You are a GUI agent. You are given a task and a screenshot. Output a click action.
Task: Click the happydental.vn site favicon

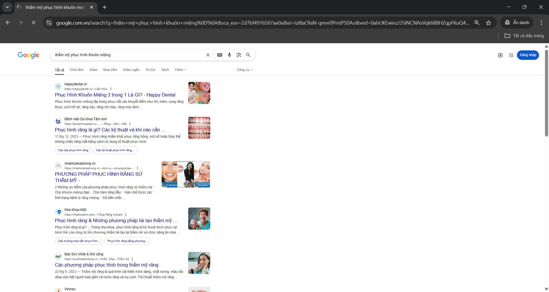click(x=58, y=86)
